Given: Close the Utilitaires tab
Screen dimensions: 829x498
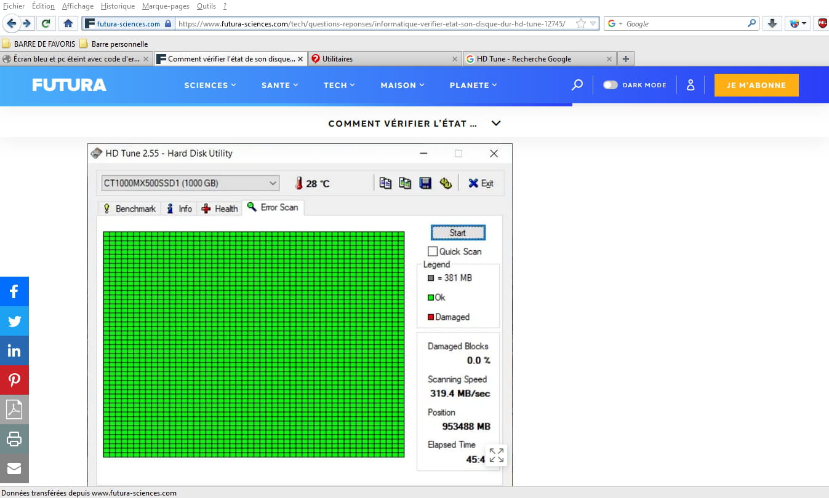Looking at the screenshot, I should (455, 59).
